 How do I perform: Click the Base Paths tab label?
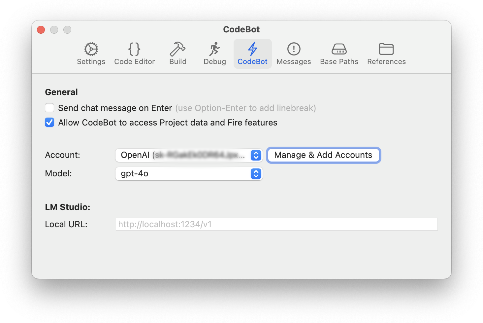click(339, 62)
